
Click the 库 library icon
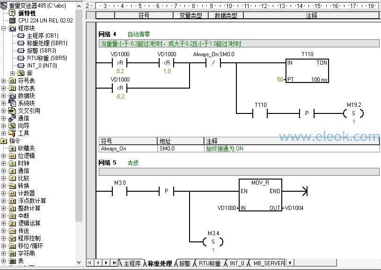tap(21, 73)
